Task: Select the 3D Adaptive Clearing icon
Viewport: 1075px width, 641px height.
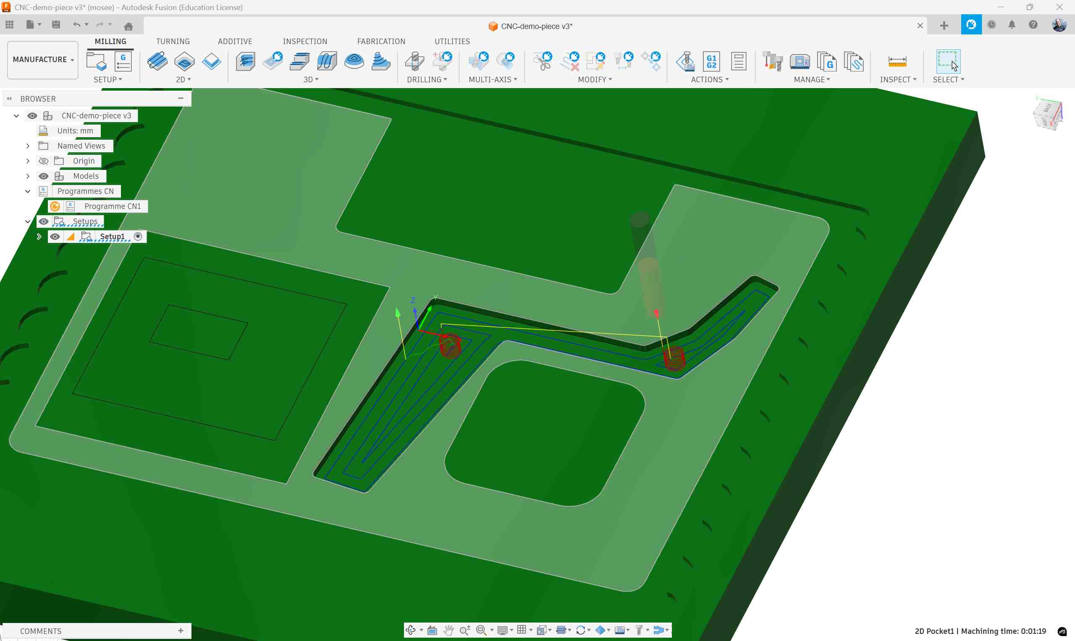Action: pyautogui.click(x=246, y=61)
